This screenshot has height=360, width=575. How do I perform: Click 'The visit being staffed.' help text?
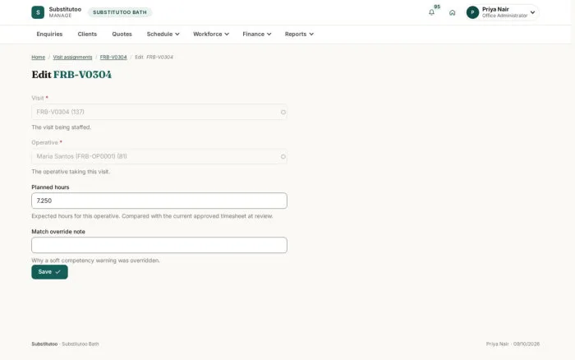(62, 127)
